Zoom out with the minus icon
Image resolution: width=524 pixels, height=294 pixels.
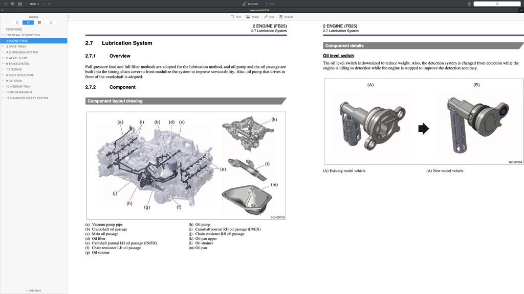43,4
